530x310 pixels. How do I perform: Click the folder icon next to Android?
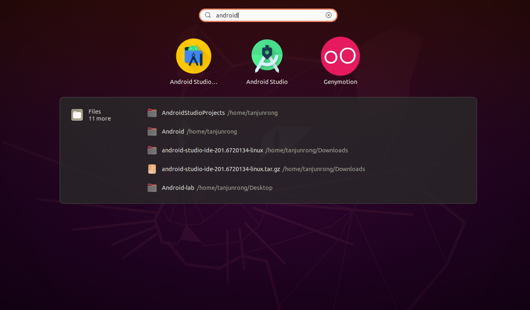152,132
